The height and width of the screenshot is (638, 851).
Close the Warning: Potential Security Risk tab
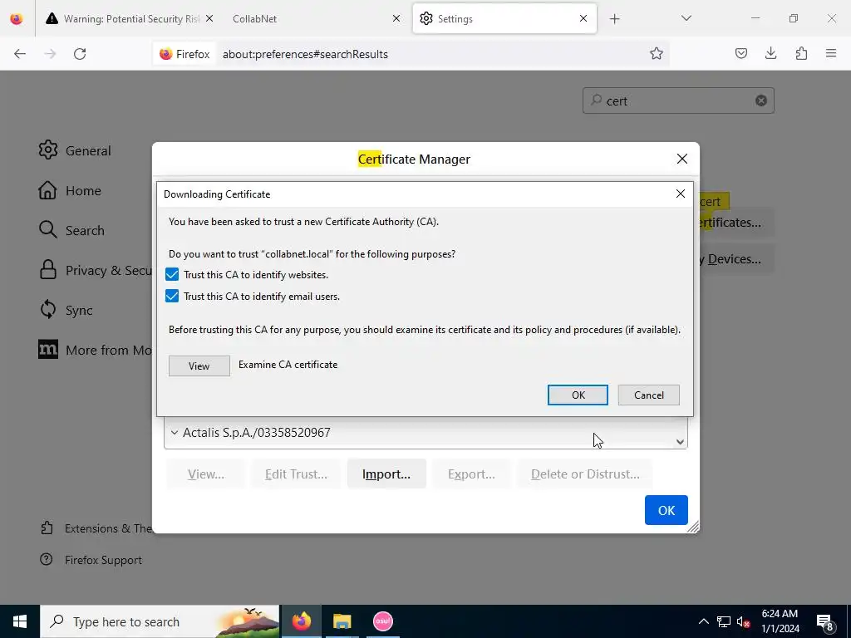tap(209, 18)
